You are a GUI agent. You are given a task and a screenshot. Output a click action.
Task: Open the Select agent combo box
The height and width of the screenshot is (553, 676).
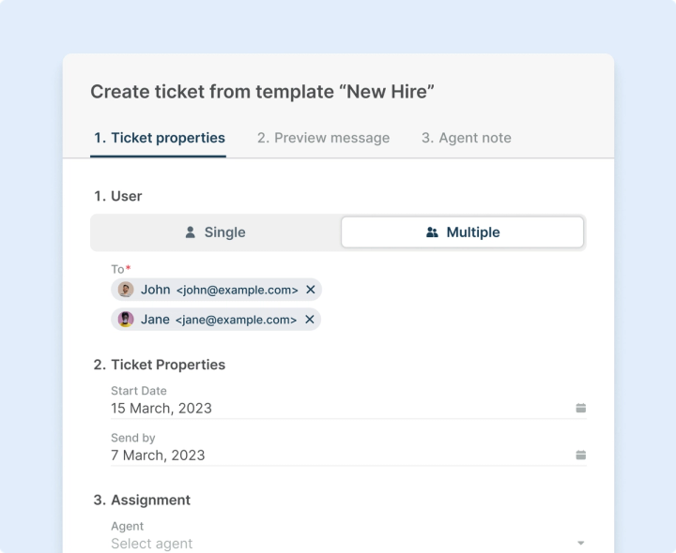338,544
